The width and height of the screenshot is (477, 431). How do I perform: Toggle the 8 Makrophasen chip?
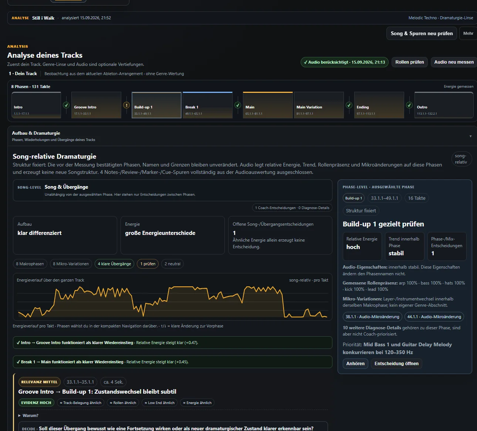(30, 264)
